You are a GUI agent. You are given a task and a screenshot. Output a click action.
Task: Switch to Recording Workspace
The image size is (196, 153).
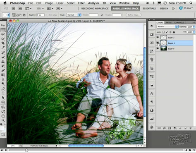click(95, 8)
